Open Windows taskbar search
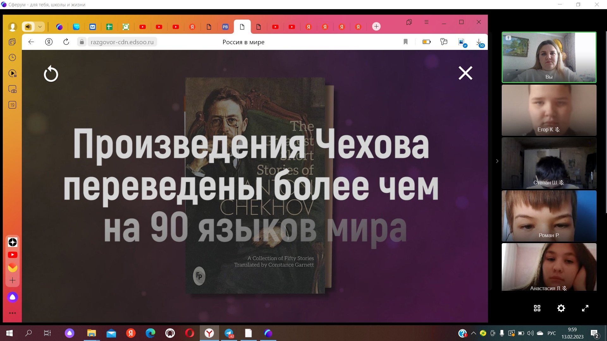This screenshot has height=341, width=607. tap(28, 333)
